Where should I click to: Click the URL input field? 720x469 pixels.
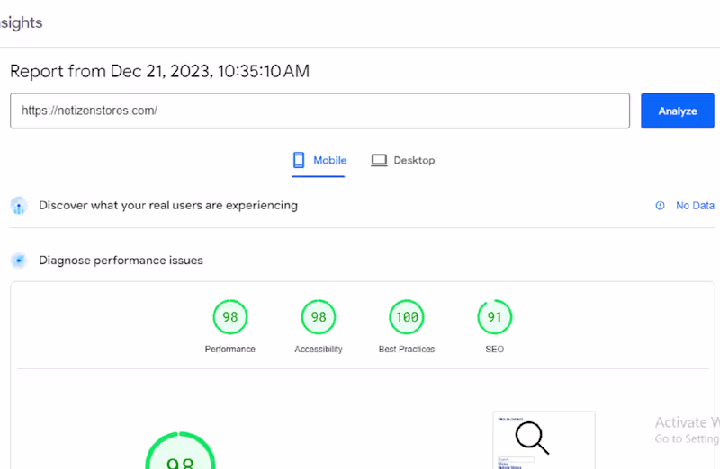pos(319,111)
